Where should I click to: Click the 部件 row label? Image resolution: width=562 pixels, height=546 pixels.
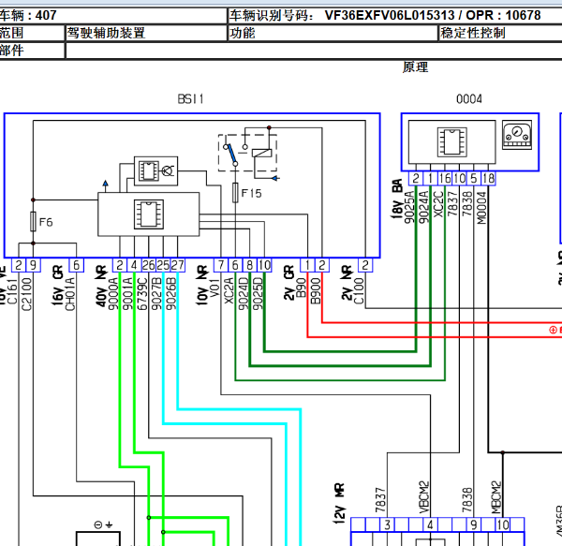[x=11, y=51]
